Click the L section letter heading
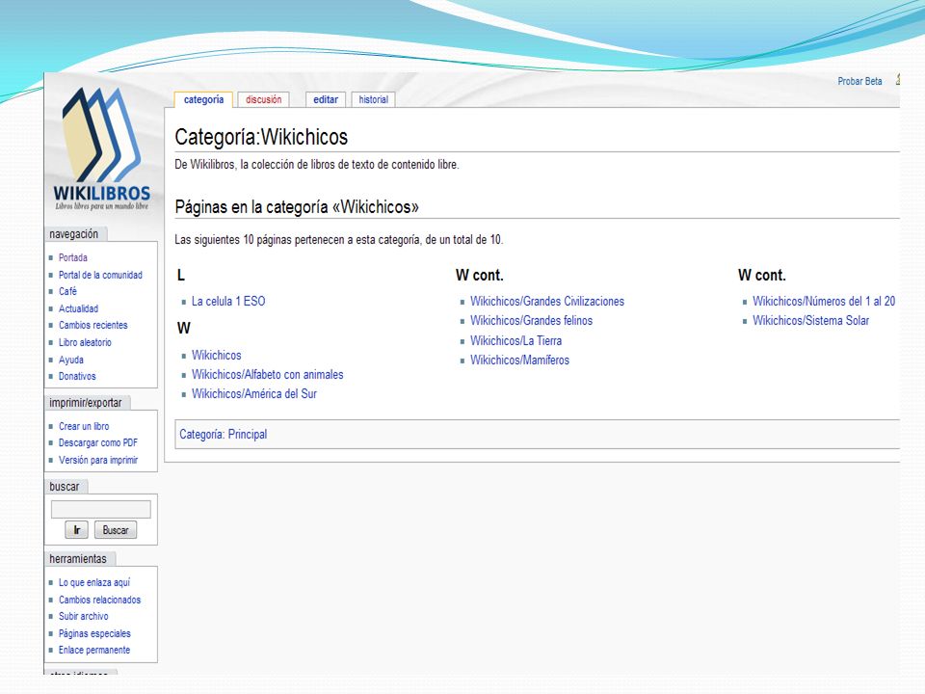925x694 pixels. point(181,275)
